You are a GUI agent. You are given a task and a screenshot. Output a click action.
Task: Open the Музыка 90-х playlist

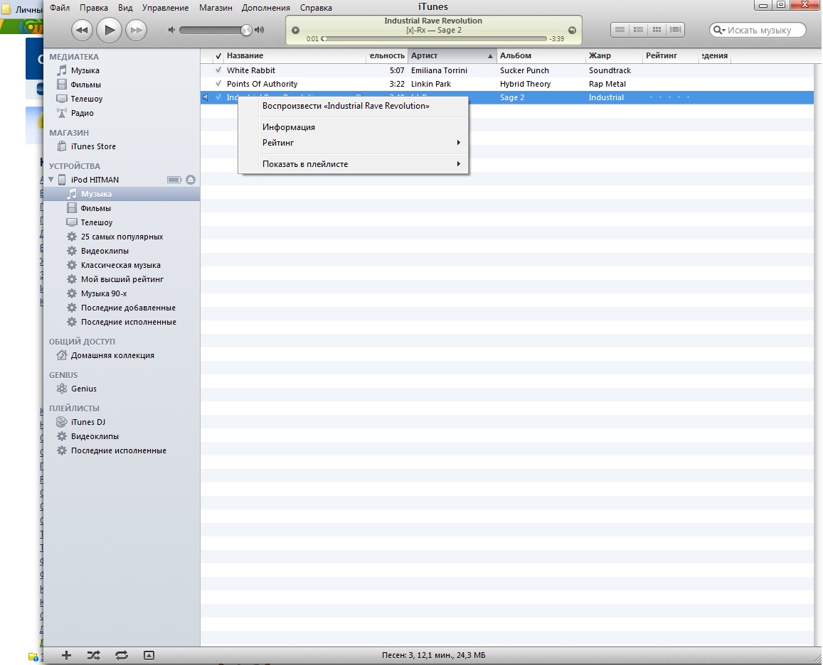click(x=104, y=293)
